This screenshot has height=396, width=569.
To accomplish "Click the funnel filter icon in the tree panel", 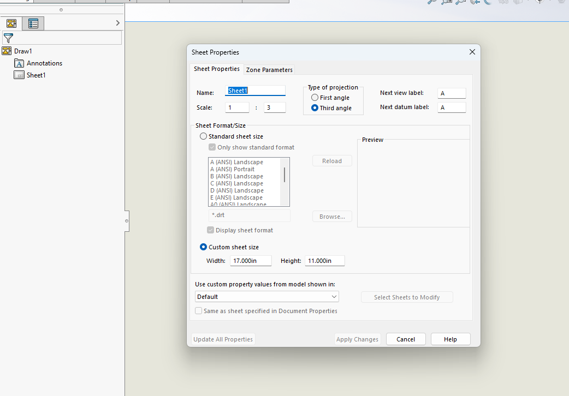I will pos(8,38).
